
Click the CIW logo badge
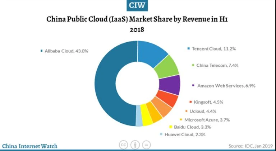138,6
